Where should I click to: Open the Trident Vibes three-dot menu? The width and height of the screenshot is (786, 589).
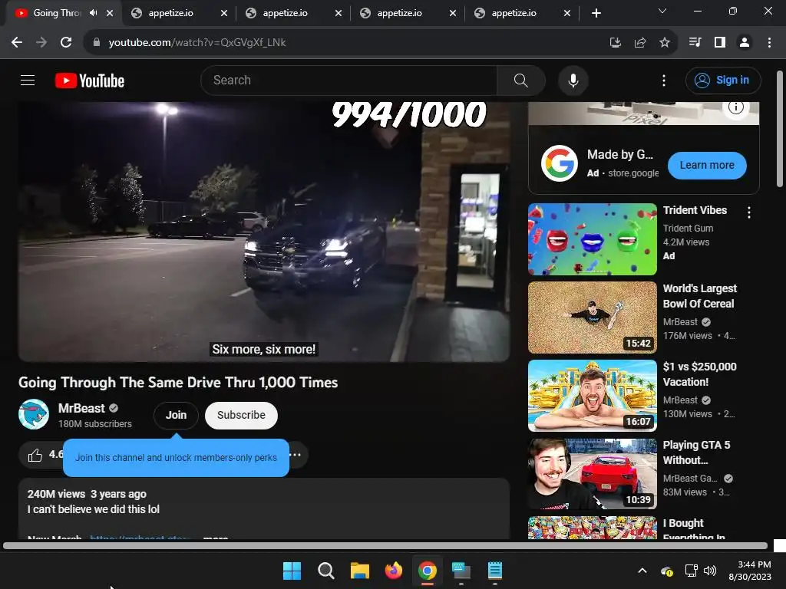pyautogui.click(x=749, y=212)
